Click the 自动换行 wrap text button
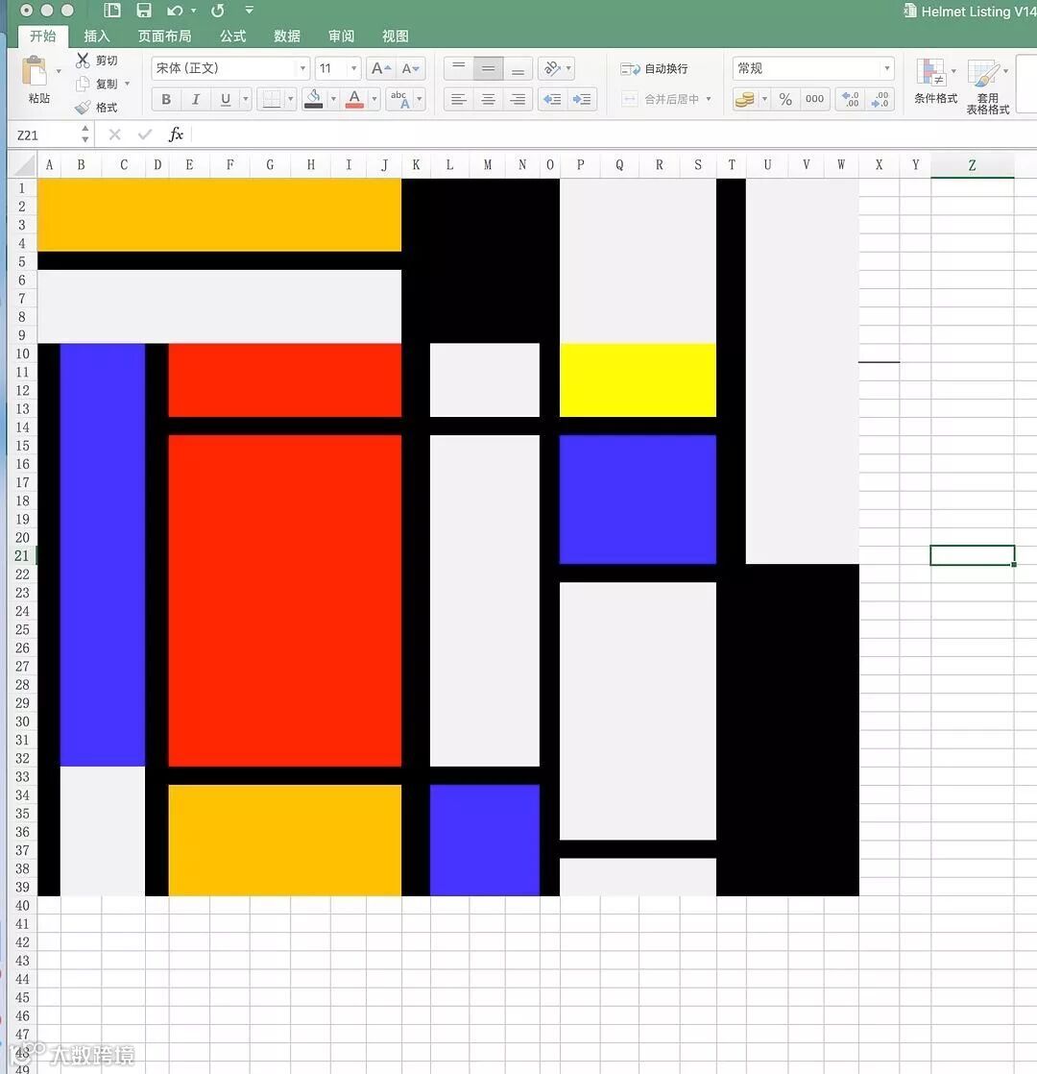1037x1074 pixels. point(655,68)
